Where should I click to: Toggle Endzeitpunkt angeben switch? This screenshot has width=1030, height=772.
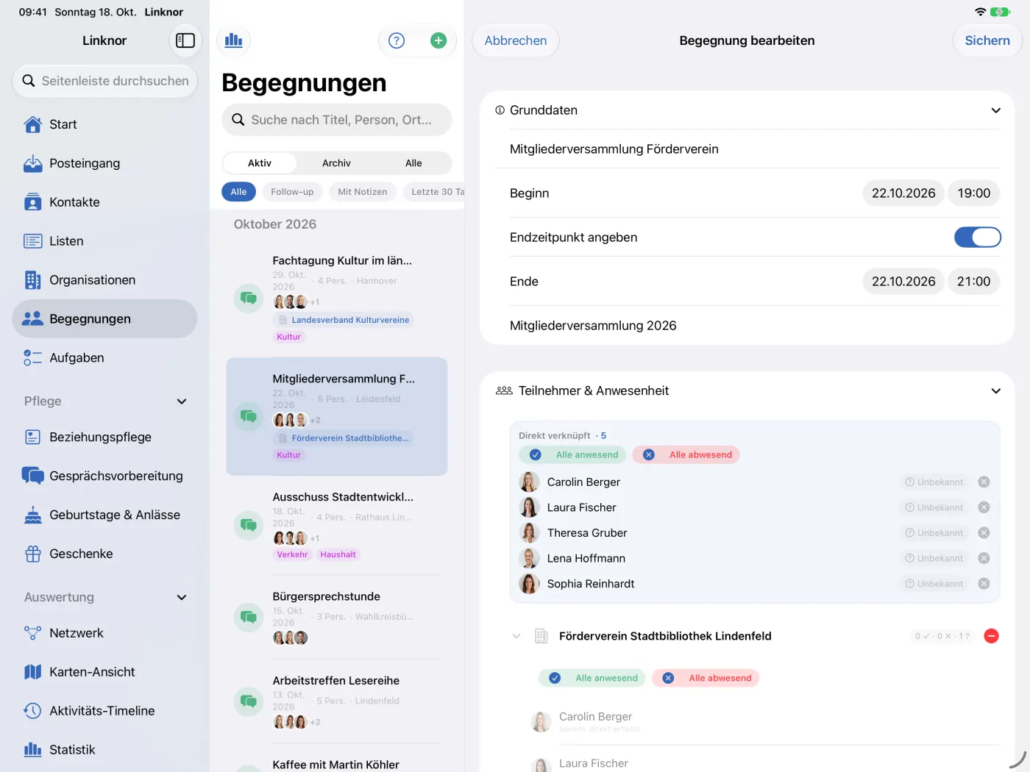pyautogui.click(x=977, y=237)
